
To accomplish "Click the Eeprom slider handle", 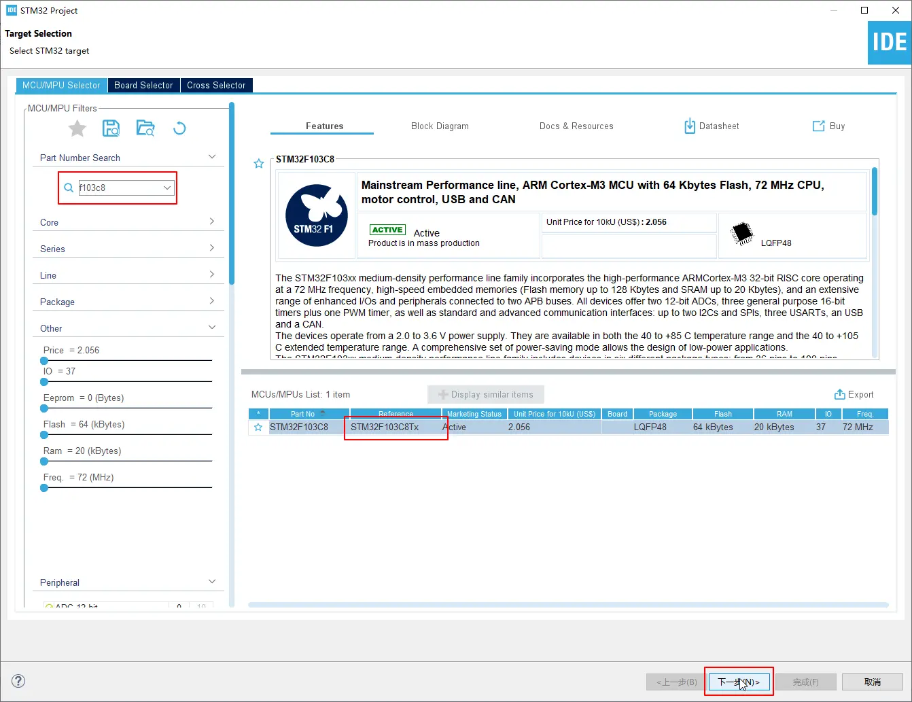I will [44, 408].
